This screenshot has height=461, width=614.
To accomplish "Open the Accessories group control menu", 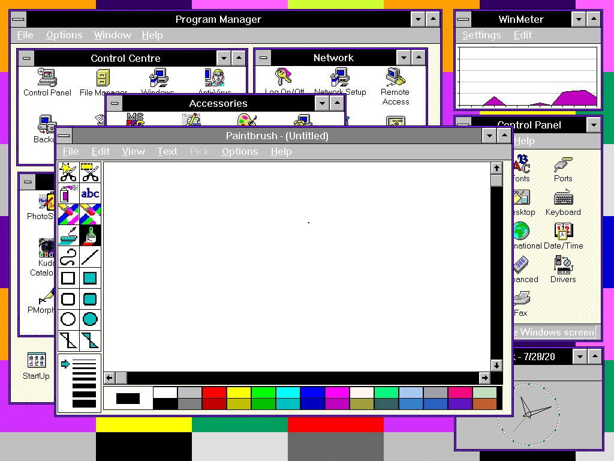I will coord(114,103).
